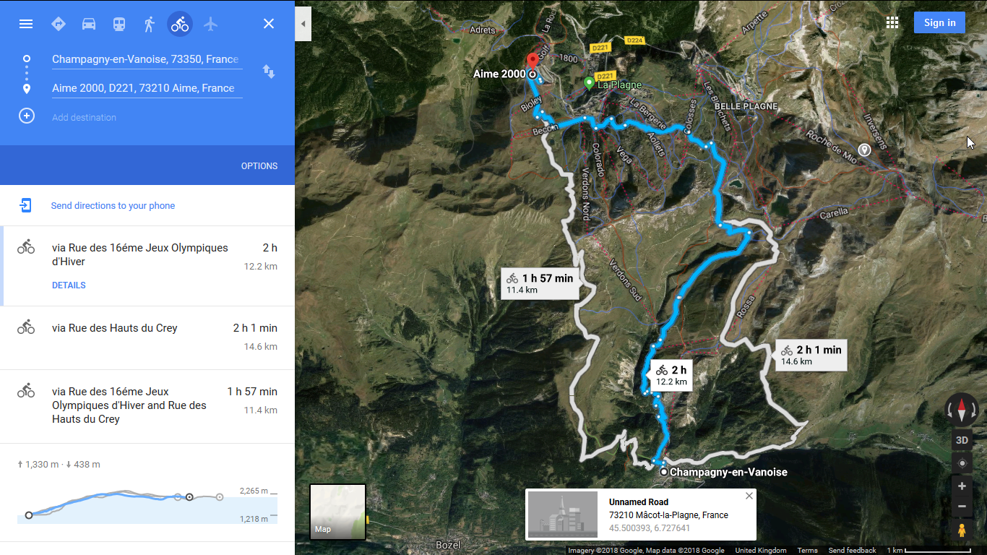Collapse the side panel
This screenshot has width=987, height=555.
point(303,24)
